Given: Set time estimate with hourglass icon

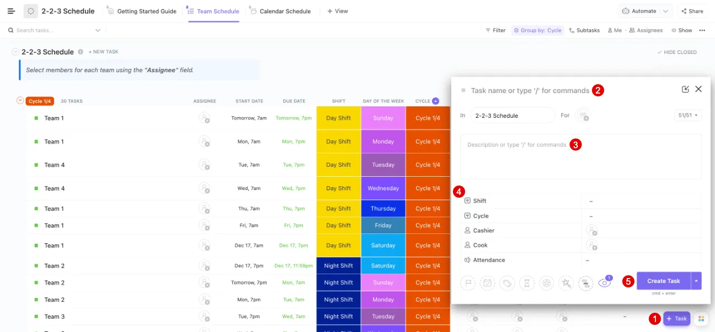Looking at the screenshot, I should click(527, 283).
